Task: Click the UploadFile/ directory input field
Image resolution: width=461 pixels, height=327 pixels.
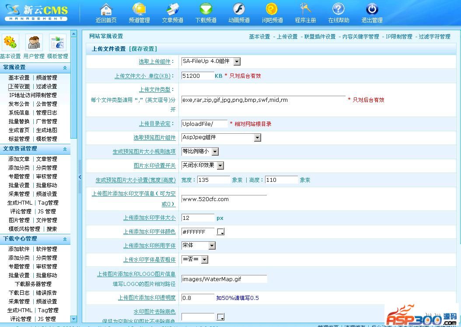Action: click(204, 124)
